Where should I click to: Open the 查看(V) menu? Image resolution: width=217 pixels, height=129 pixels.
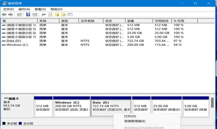40,9
